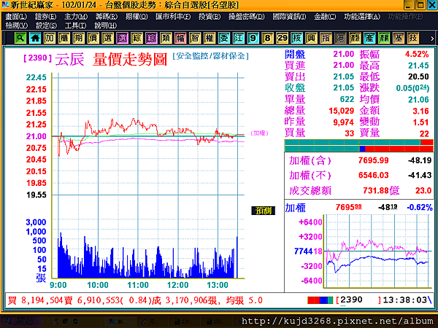Select the 櫃 (OTC) toolbar icon
This screenshot has height=328, width=438.
click(64, 38)
